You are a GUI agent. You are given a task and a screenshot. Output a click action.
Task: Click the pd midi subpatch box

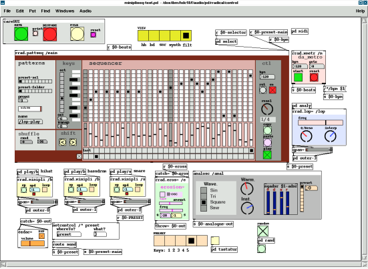click(300, 31)
